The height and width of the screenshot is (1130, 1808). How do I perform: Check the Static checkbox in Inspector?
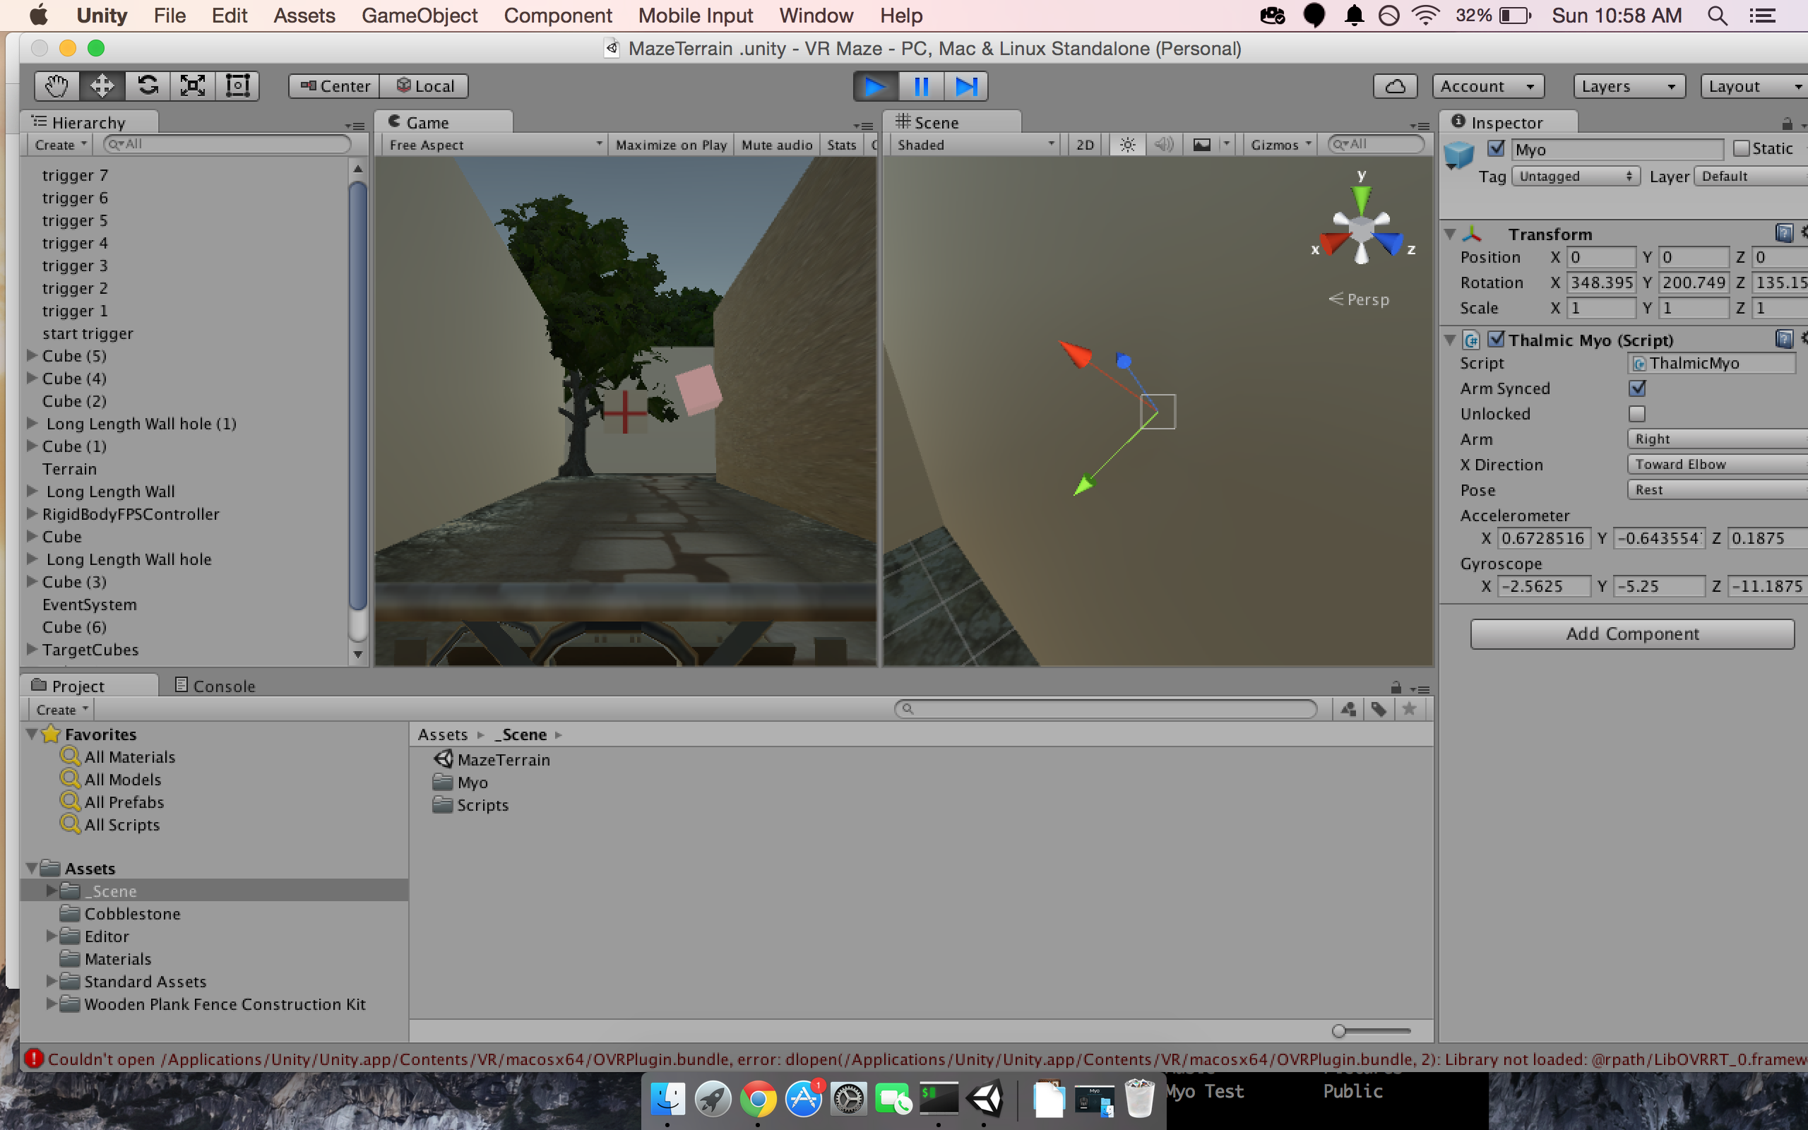1742,149
